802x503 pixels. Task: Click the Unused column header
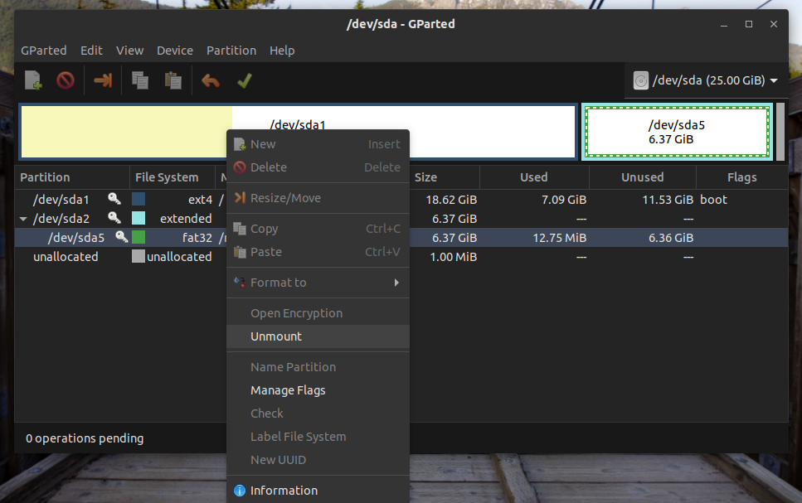(x=643, y=177)
